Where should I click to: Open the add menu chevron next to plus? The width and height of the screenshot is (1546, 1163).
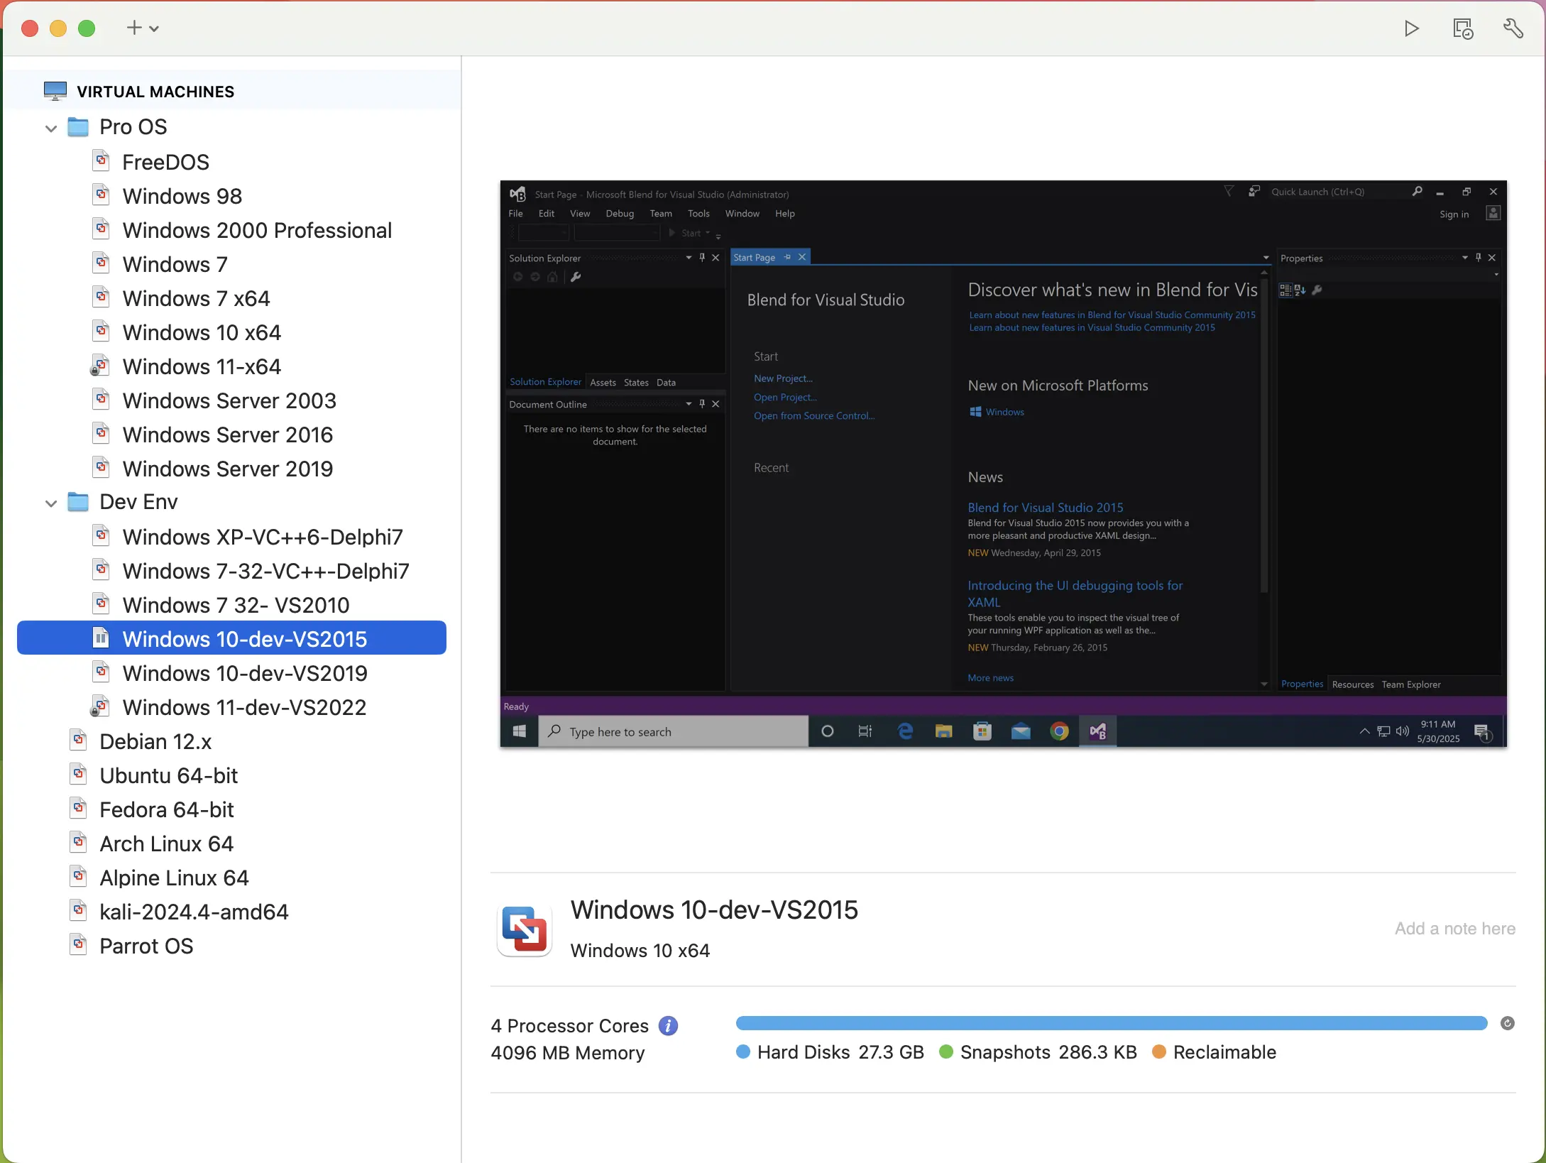(x=154, y=29)
